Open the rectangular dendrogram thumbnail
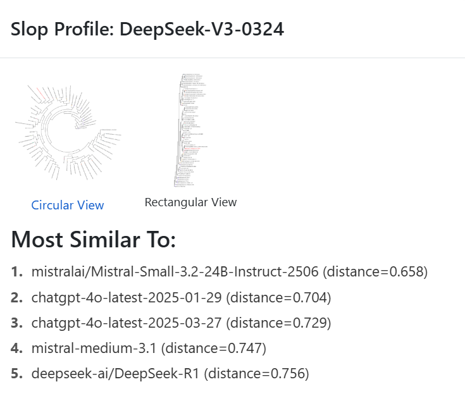This screenshot has width=465, height=396. click(x=190, y=130)
